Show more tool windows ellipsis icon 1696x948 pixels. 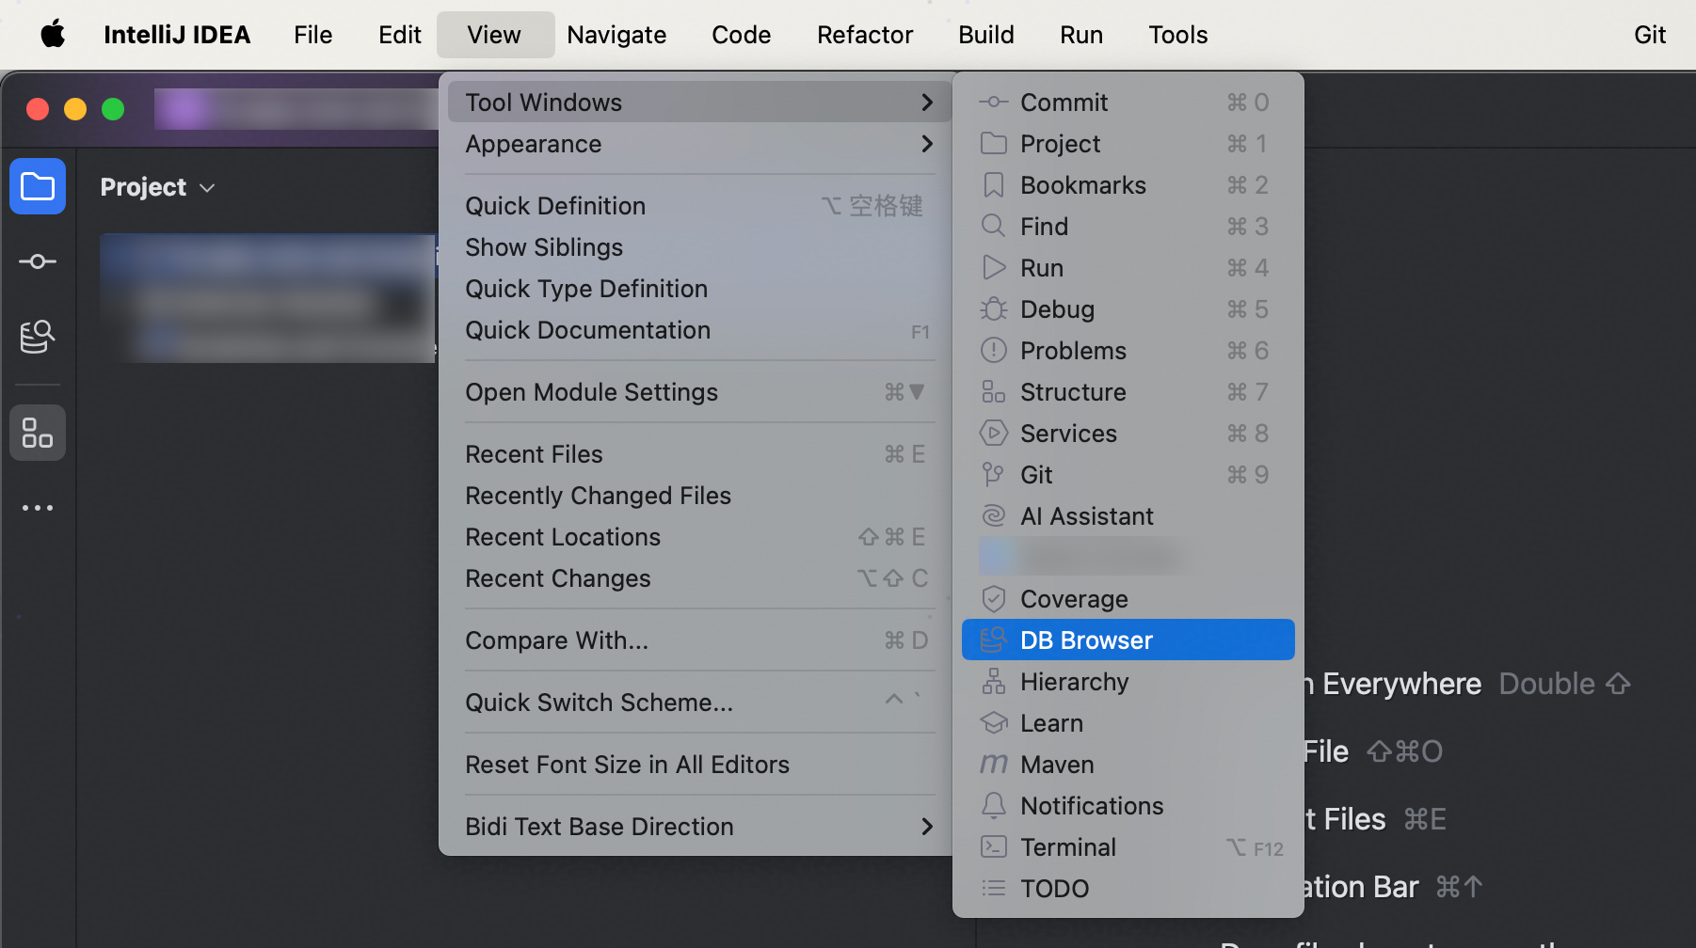click(x=38, y=508)
